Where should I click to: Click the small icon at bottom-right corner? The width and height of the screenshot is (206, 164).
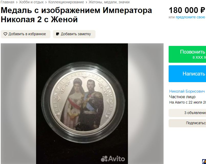click(204, 161)
